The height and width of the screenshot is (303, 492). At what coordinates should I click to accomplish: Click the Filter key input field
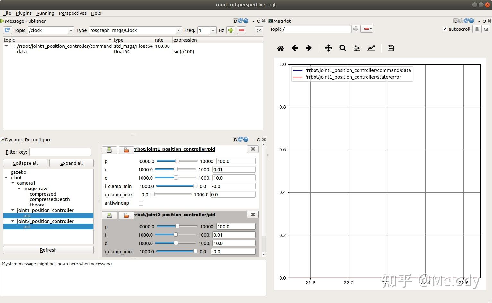point(60,152)
